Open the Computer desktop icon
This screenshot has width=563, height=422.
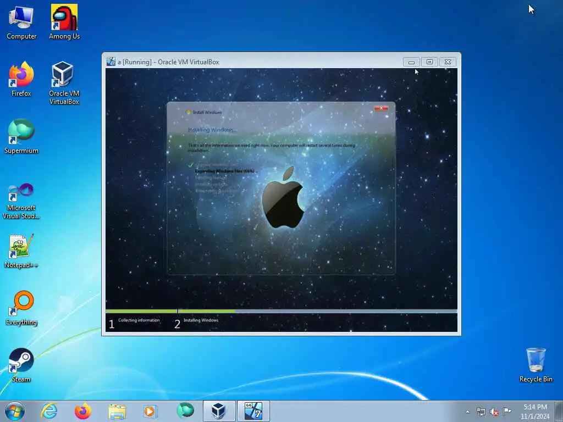click(21, 23)
